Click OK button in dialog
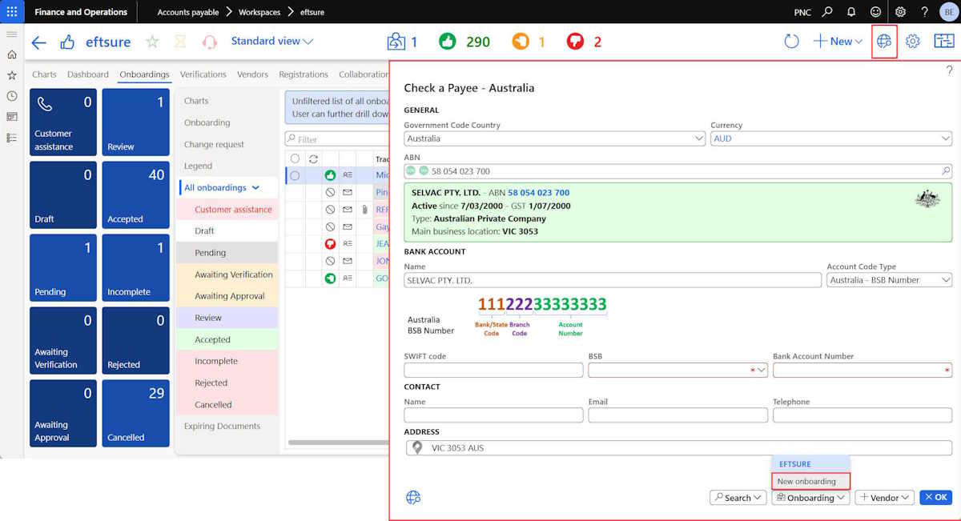The width and height of the screenshot is (961, 521). (935, 498)
